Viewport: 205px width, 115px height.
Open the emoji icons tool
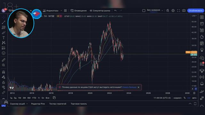(x=4, y=53)
